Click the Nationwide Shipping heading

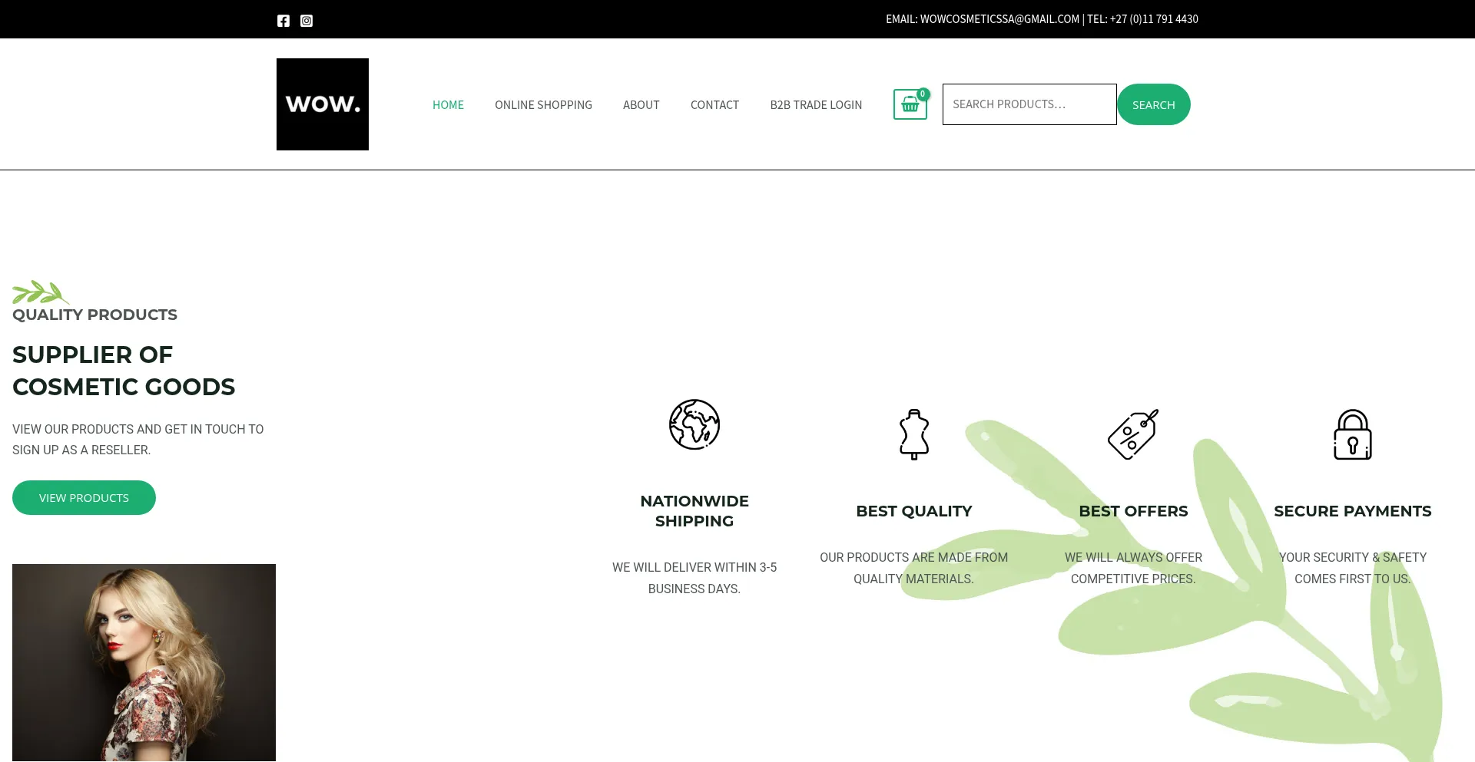click(694, 511)
